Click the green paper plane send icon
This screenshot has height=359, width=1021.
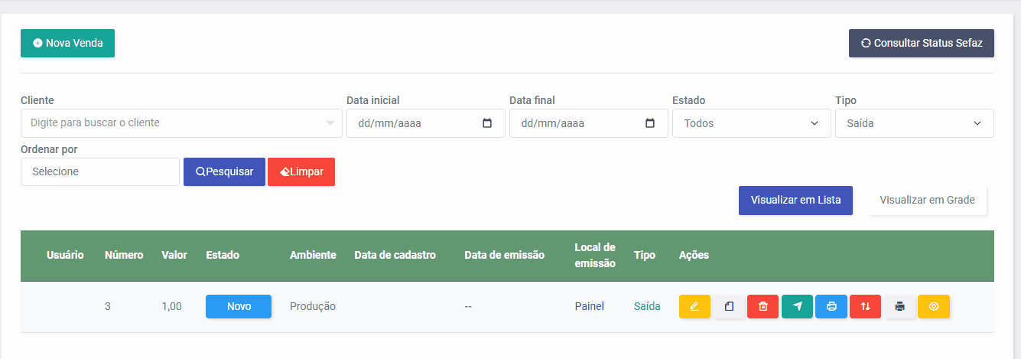pyautogui.click(x=798, y=306)
